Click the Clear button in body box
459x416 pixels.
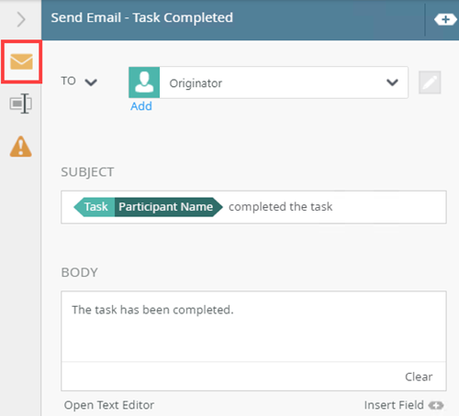[419, 377]
